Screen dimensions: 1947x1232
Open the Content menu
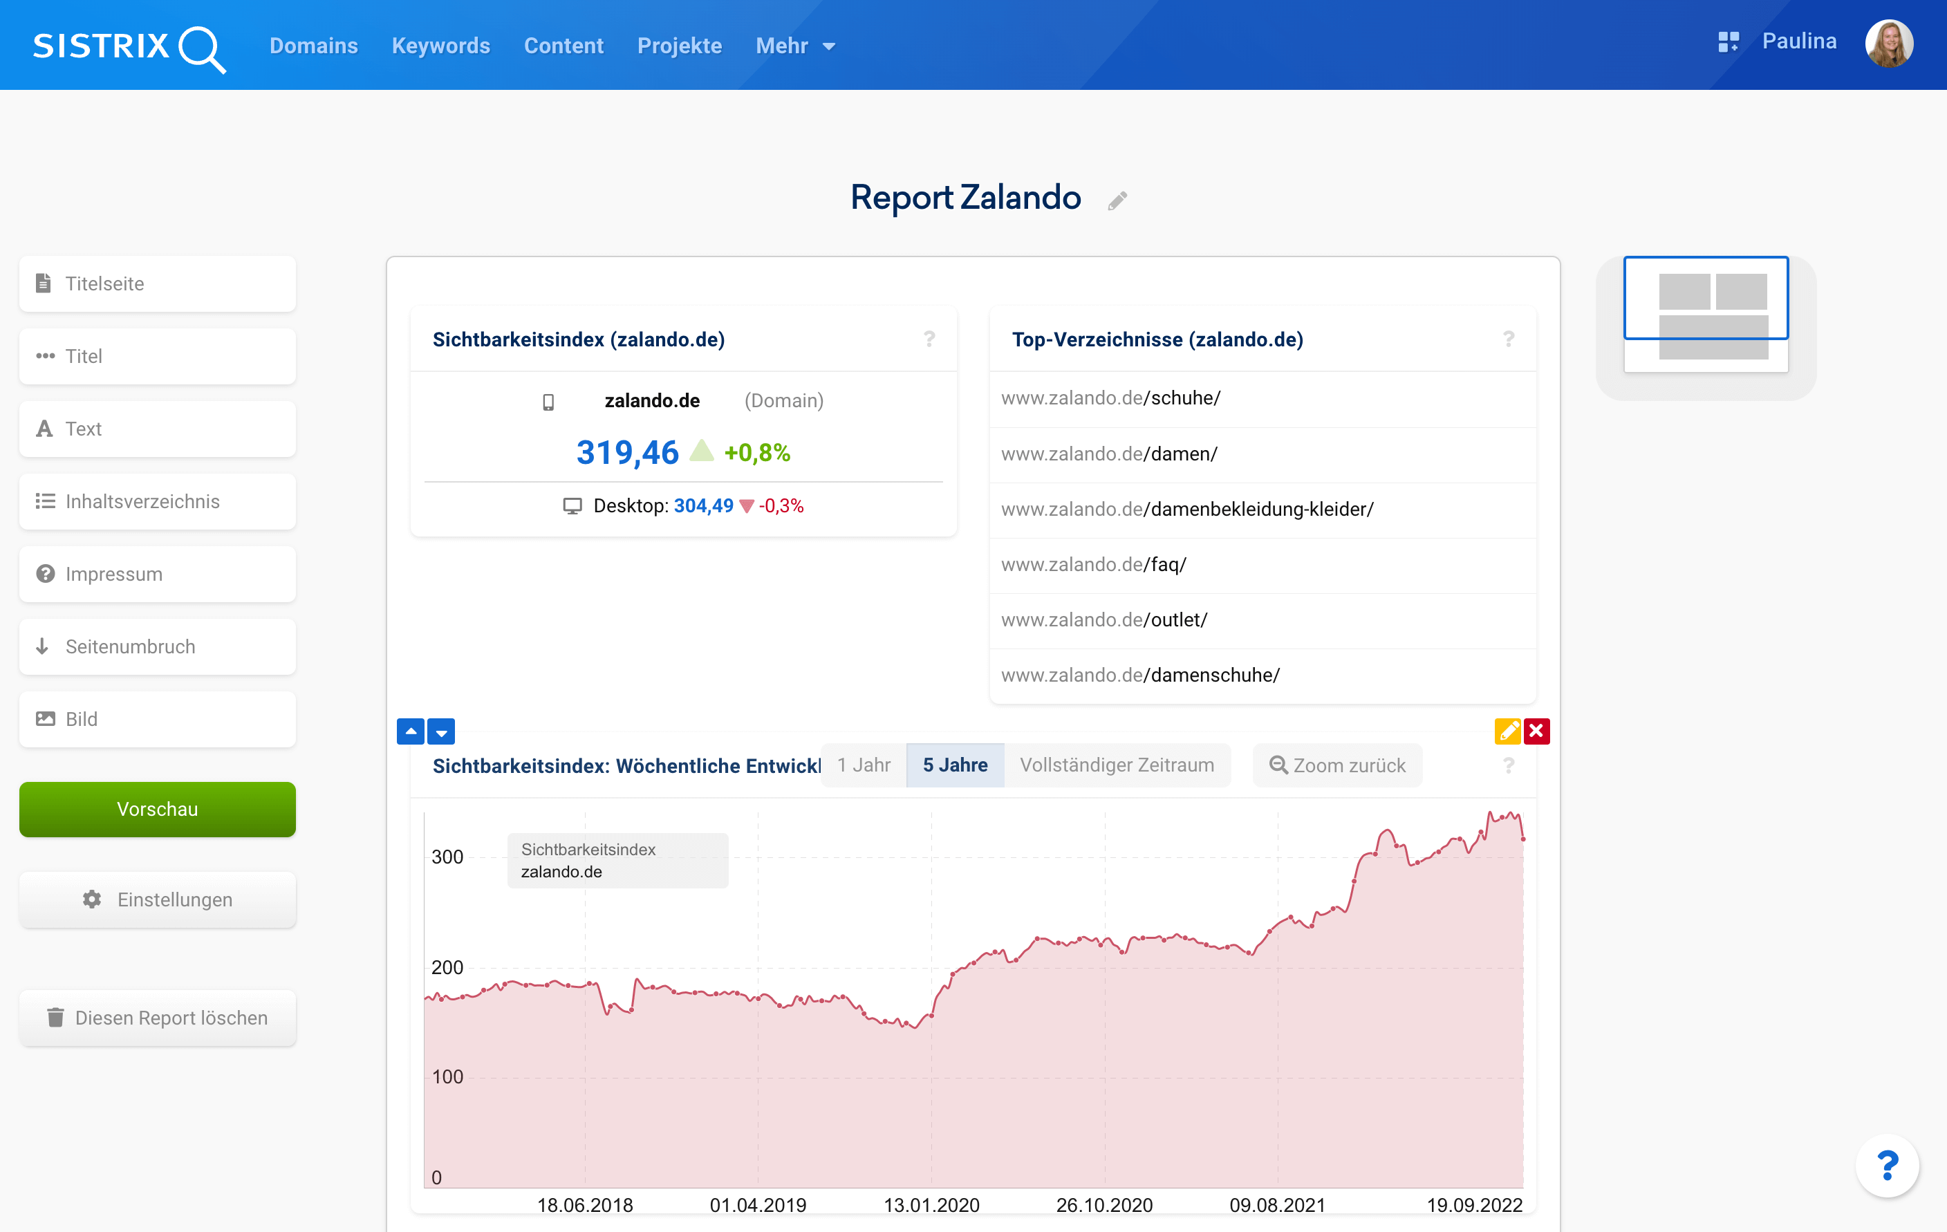pyautogui.click(x=563, y=46)
